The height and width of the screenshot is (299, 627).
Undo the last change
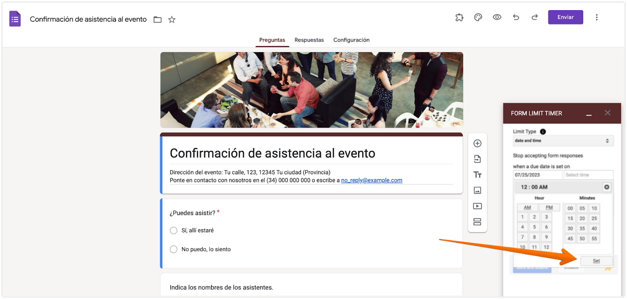(516, 17)
